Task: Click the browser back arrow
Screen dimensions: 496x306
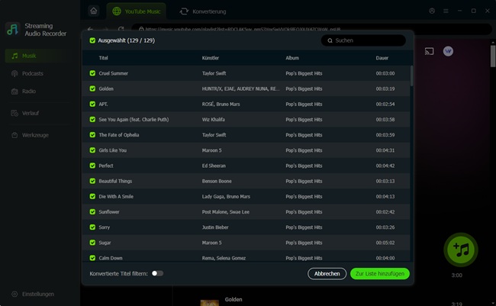Action: [x=90, y=29]
